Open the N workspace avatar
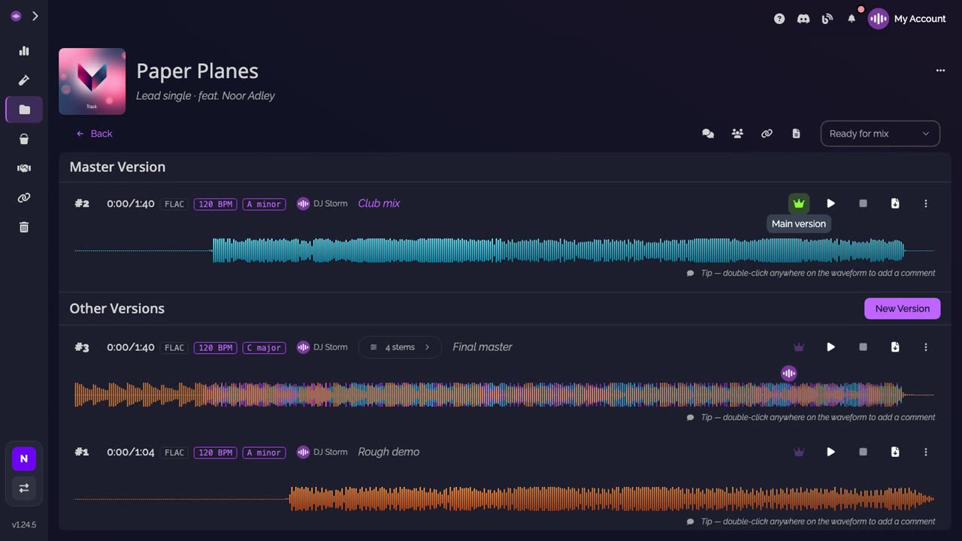The image size is (962, 541). [x=24, y=458]
